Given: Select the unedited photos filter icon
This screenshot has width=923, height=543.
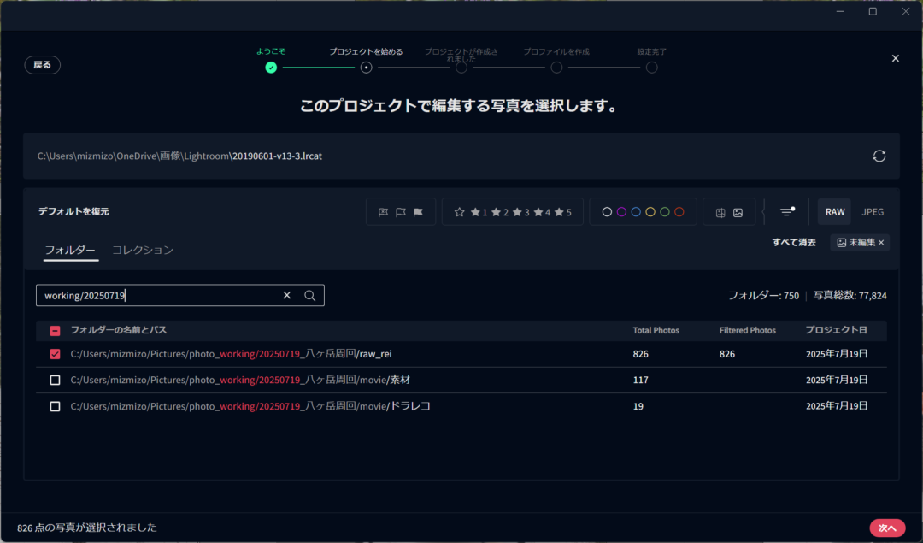Looking at the screenshot, I should [x=738, y=212].
